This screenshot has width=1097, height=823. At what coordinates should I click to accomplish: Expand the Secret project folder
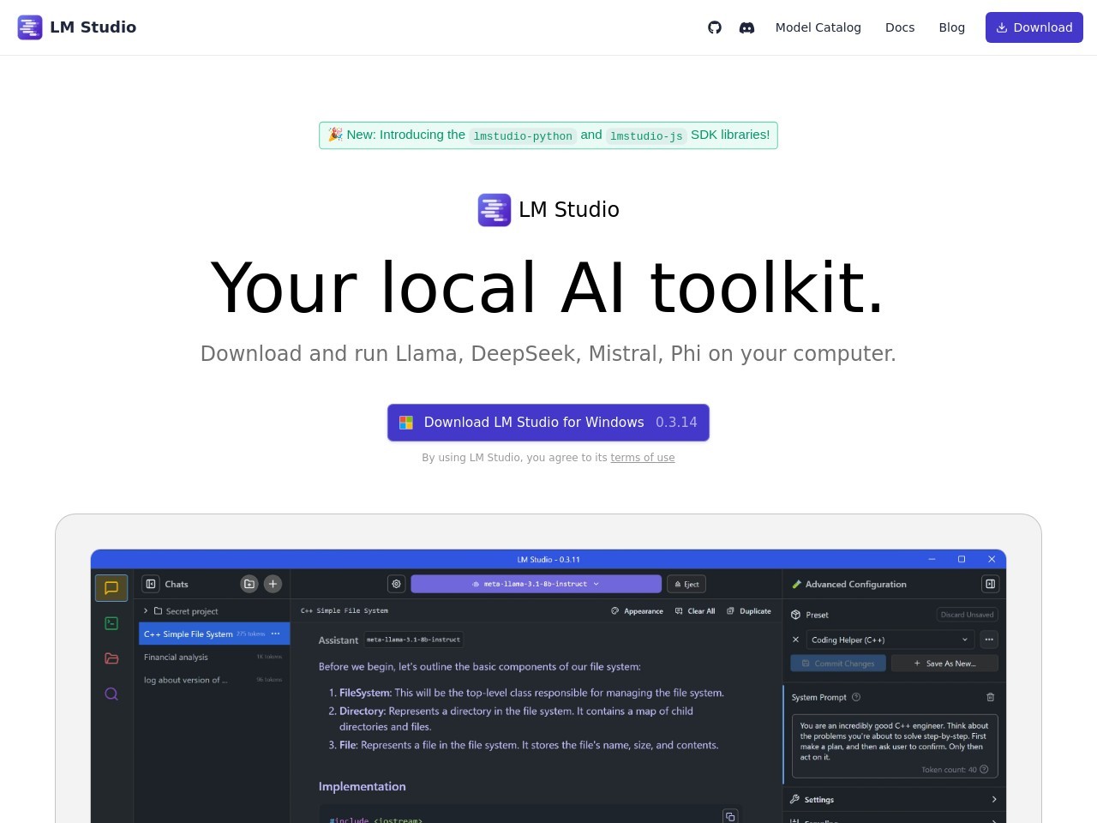coord(147,611)
